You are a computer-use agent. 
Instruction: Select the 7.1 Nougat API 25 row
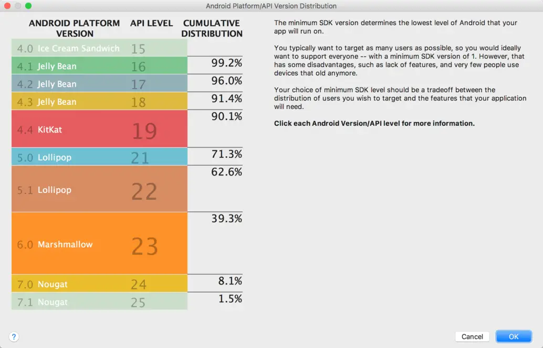(99, 302)
